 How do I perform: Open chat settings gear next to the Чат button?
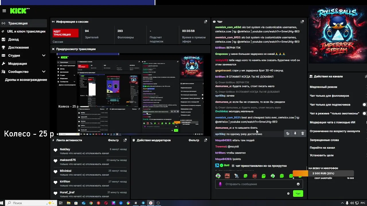pos(288,194)
